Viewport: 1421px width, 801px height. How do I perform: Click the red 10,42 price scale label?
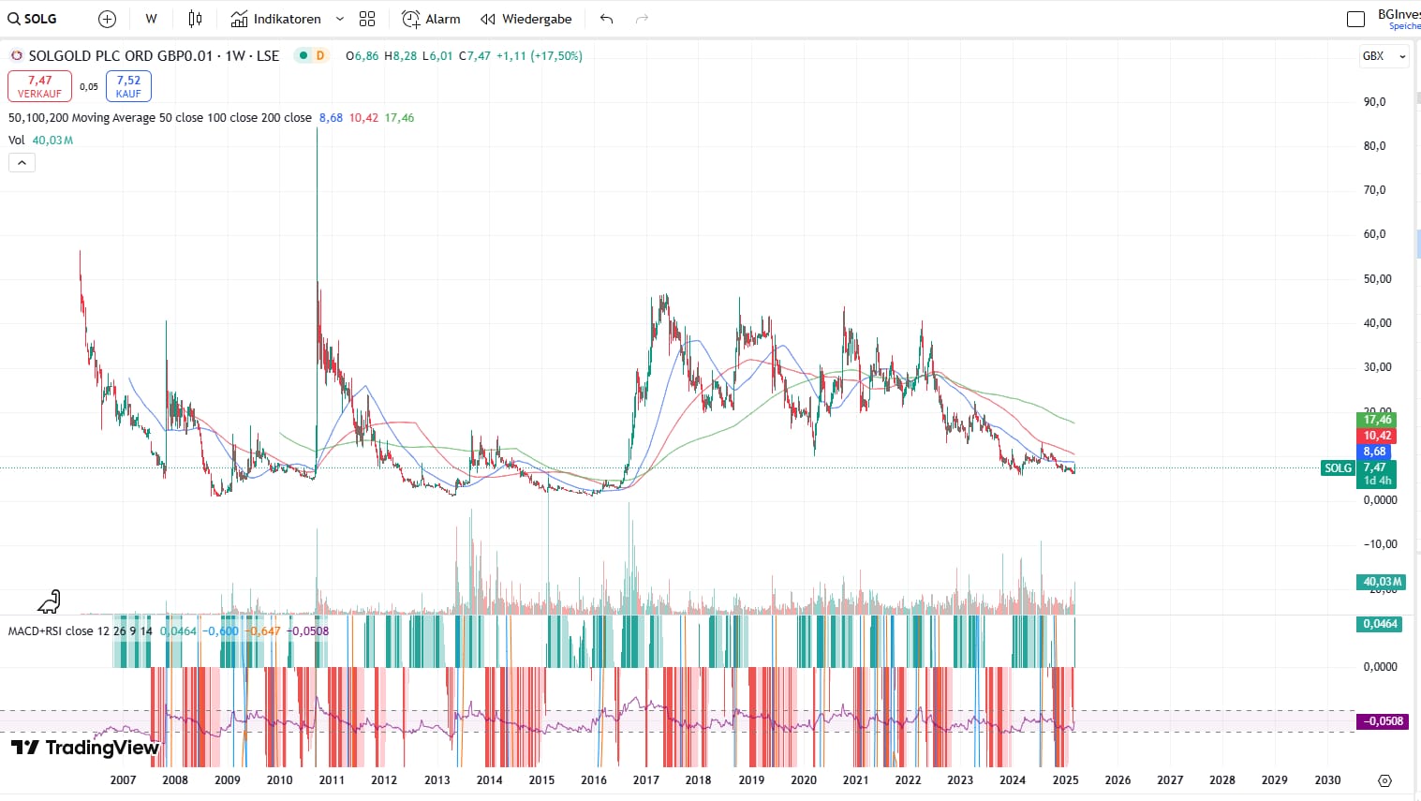coord(1377,436)
